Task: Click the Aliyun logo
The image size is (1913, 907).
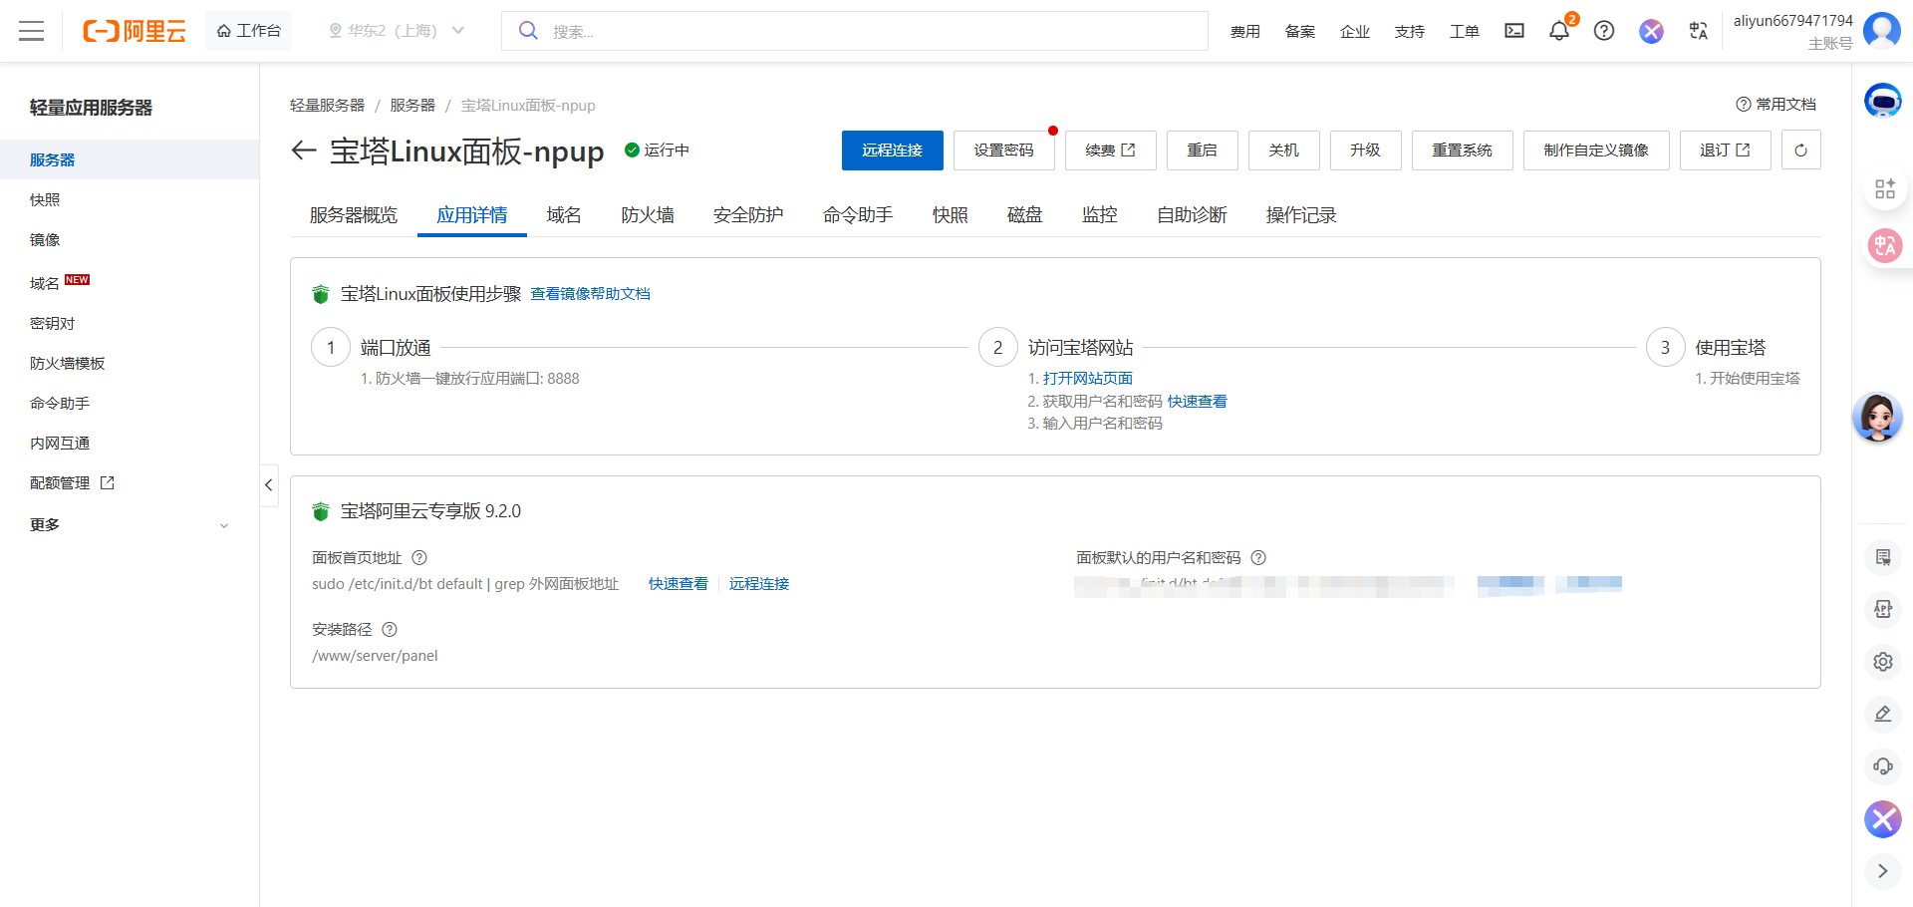Action: [135, 31]
